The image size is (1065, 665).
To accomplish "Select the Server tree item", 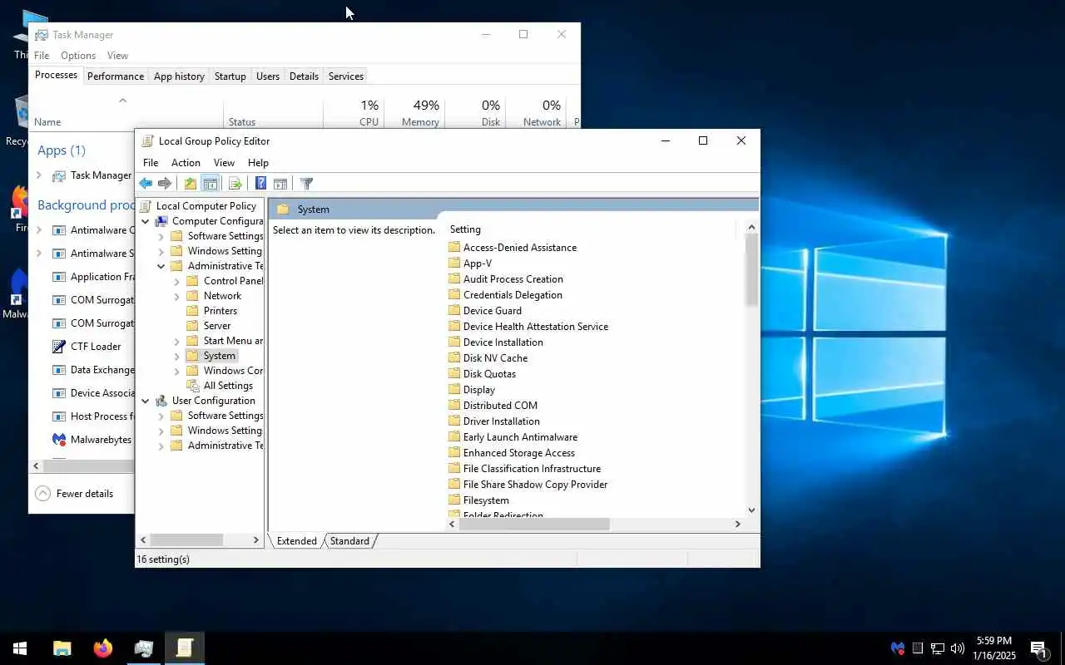I will [209, 326].
